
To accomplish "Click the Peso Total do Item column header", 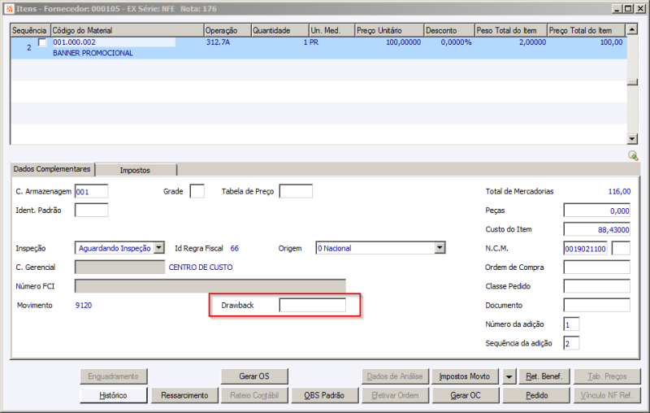I will [x=511, y=30].
